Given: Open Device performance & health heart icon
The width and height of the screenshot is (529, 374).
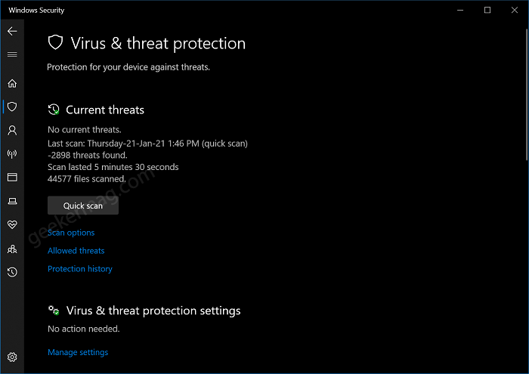Looking at the screenshot, I should 12,224.
